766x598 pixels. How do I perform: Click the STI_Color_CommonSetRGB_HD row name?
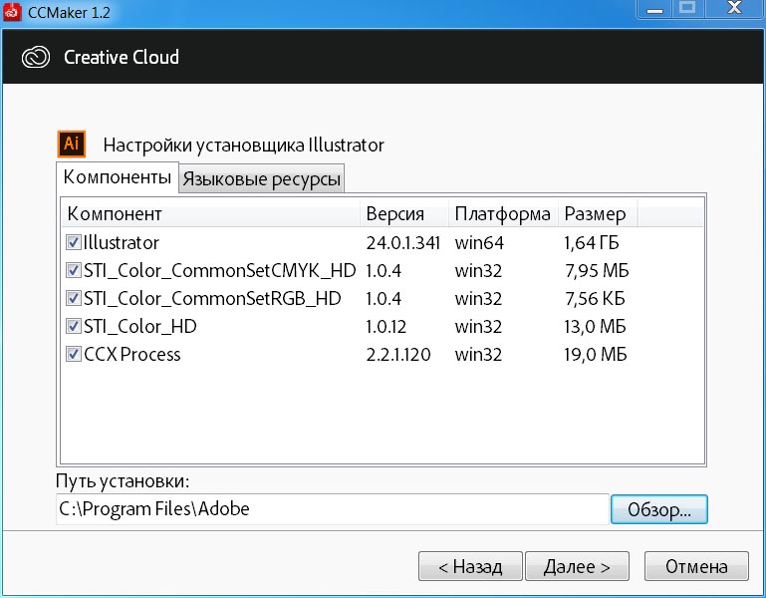point(212,298)
